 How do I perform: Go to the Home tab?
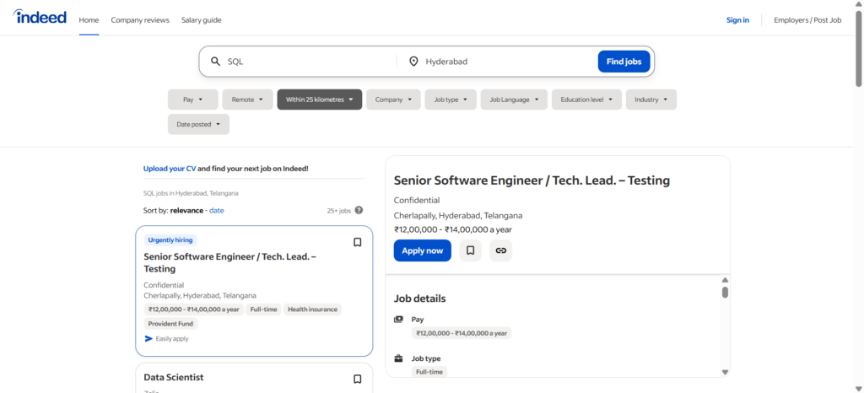click(x=89, y=19)
